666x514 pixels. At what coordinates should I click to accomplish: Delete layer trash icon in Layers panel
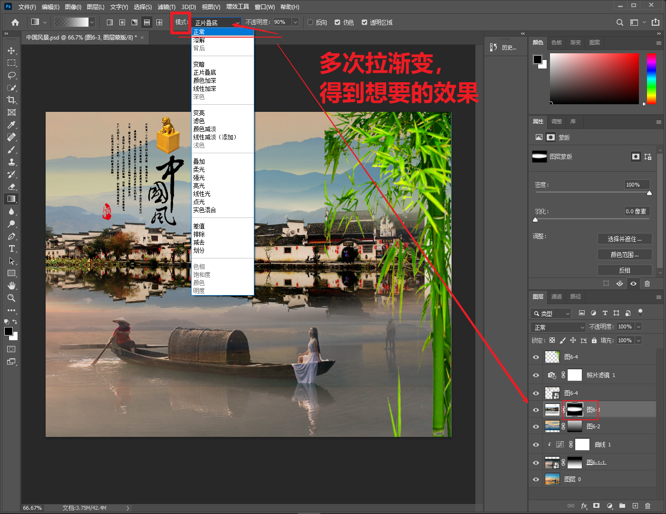click(x=647, y=506)
